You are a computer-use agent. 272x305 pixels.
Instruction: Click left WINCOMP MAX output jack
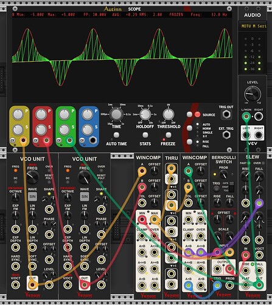point(155,220)
